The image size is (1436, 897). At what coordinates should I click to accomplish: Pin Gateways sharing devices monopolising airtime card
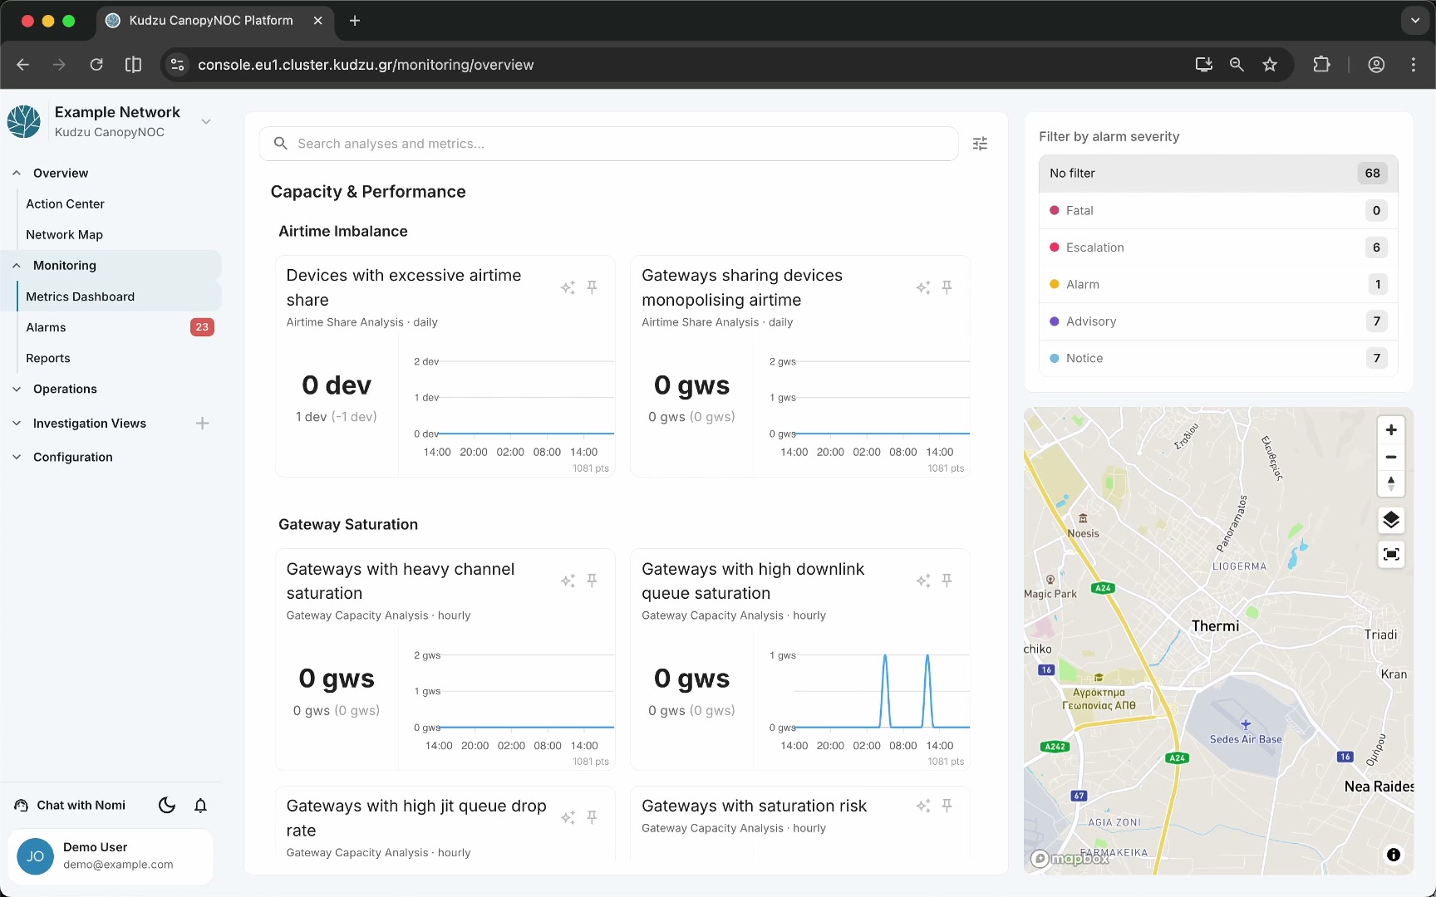[947, 287]
